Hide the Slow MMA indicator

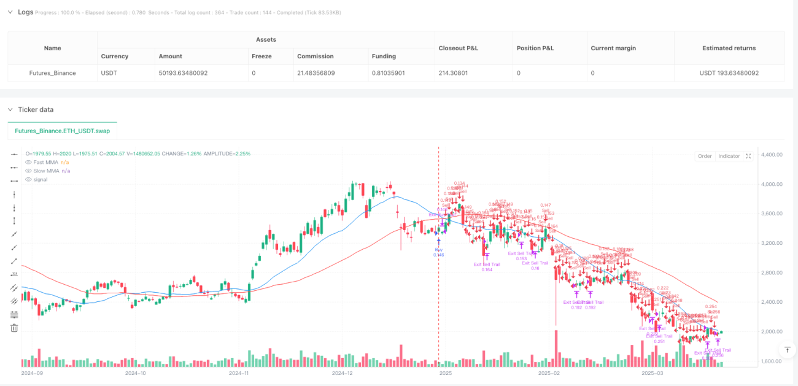pyautogui.click(x=28, y=171)
